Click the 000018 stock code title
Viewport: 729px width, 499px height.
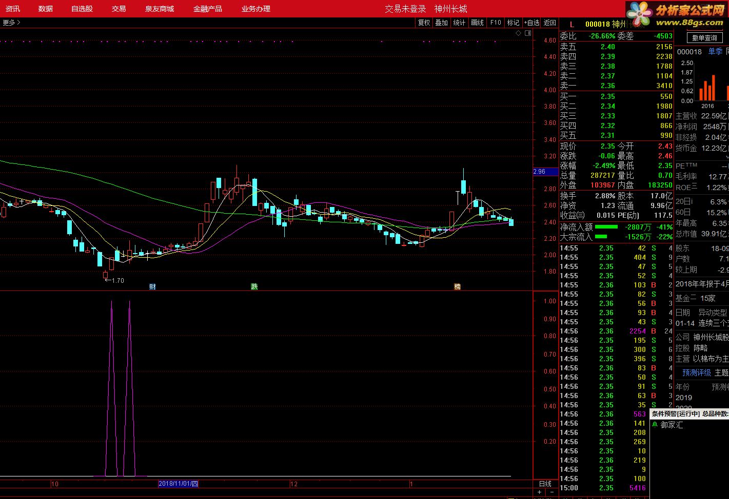597,24
